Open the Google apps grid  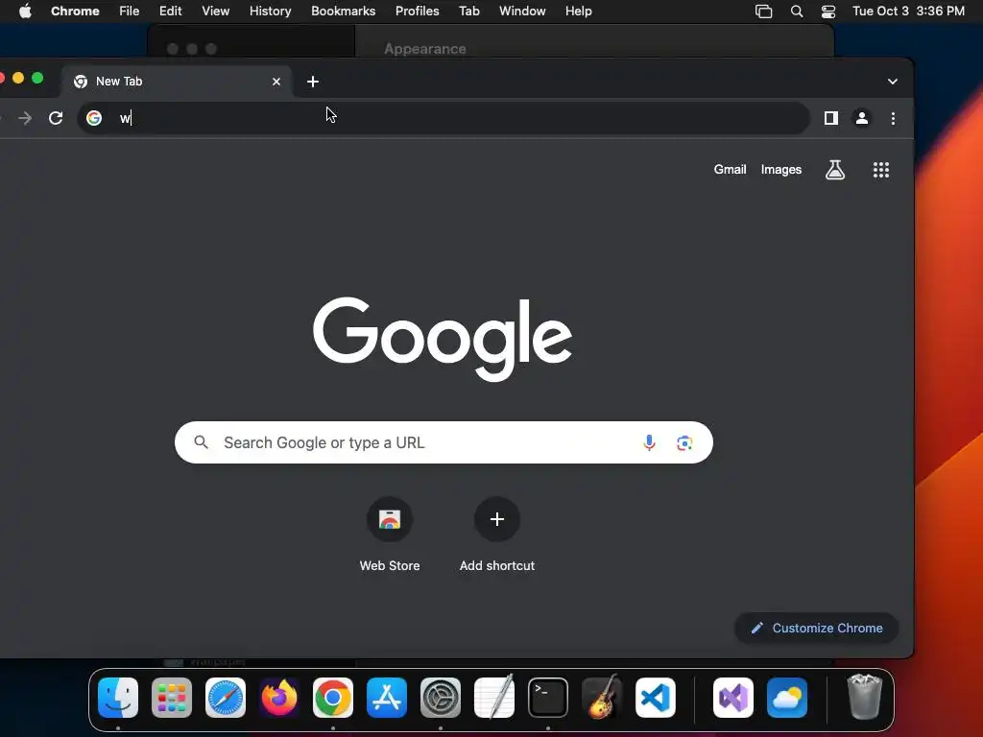(x=881, y=170)
